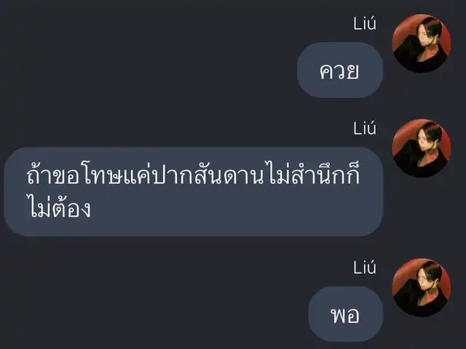The width and height of the screenshot is (466, 349).
Task: Click the word "ไม่" before "สำนึก" in long message
Action: (278, 174)
